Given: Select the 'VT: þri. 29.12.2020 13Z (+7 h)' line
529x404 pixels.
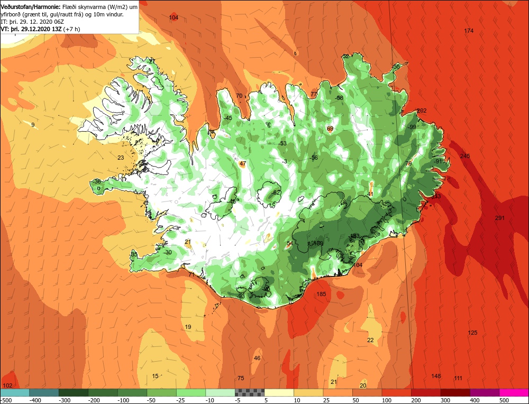Looking at the screenshot, I should (x=41, y=29).
